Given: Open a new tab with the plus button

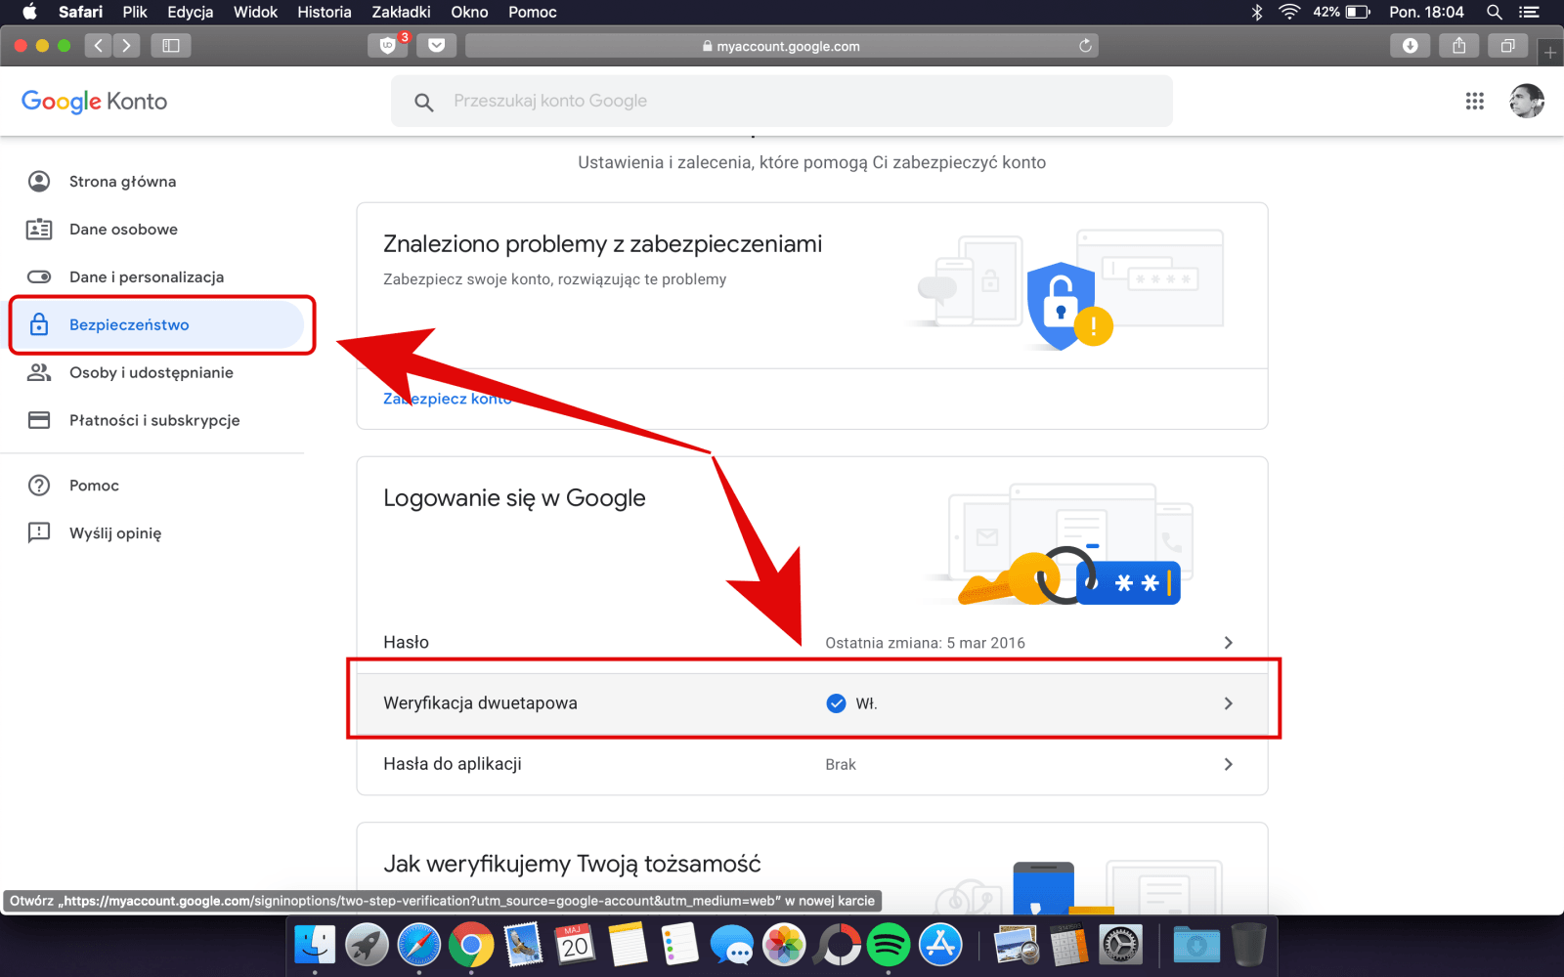Looking at the screenshot, I should (x=1550, y=53).
